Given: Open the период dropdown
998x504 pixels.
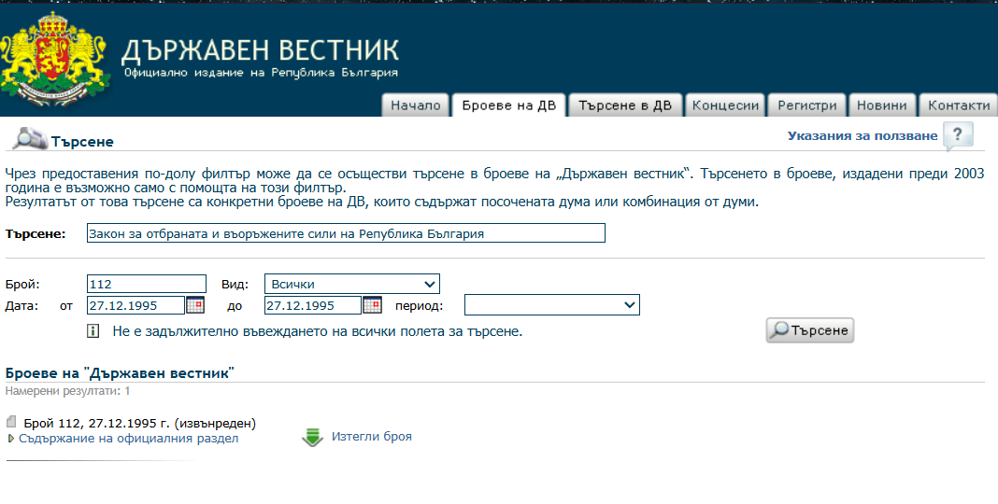Looking at the screenshot, I should point(552,305).
